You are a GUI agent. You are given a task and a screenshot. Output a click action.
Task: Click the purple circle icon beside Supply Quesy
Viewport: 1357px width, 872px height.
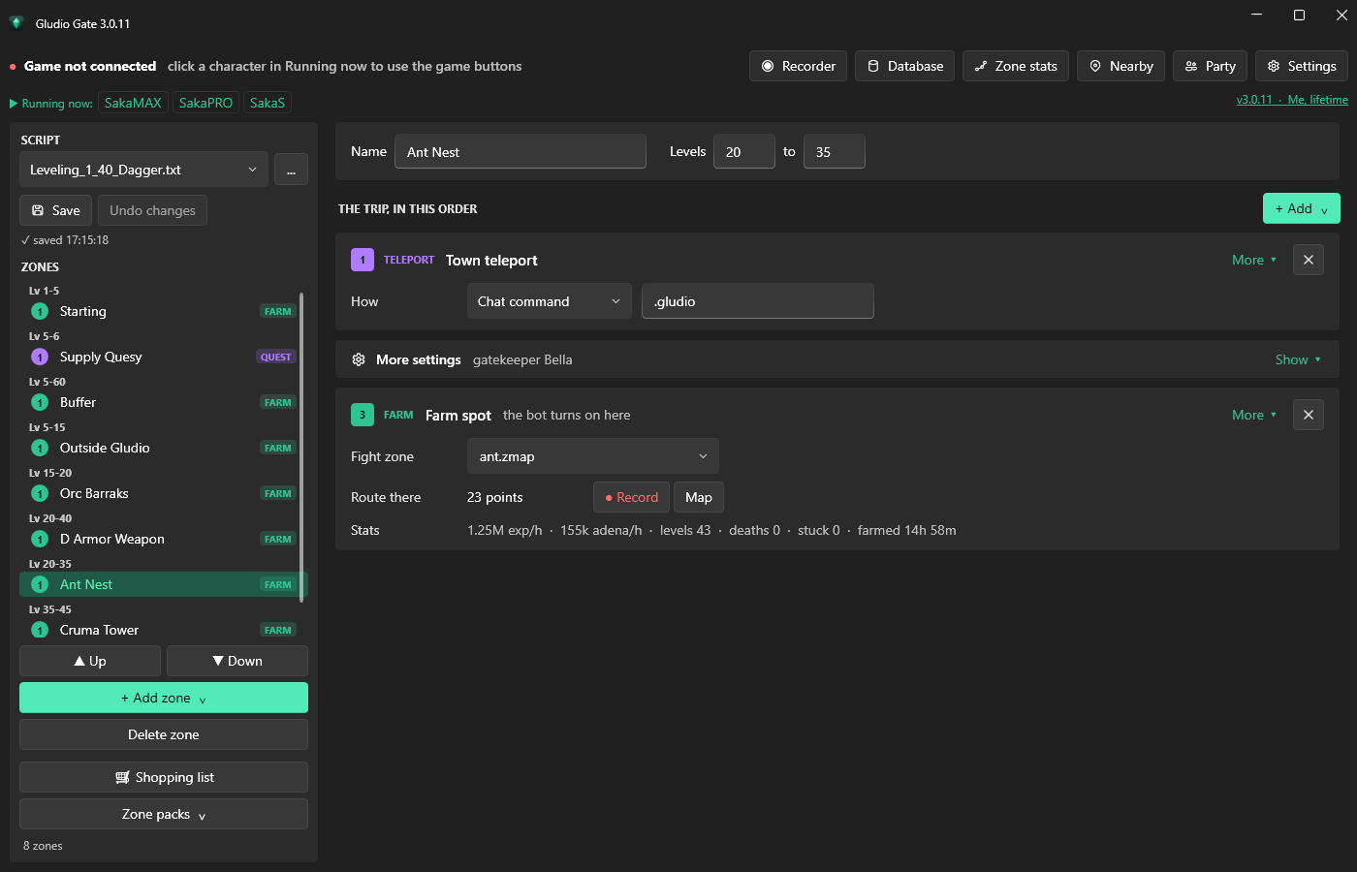40,357
